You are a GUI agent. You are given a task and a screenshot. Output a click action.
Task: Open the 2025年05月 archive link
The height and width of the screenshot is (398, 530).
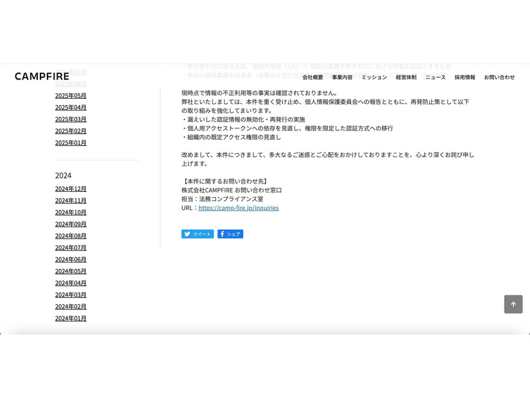pos(71,96)
